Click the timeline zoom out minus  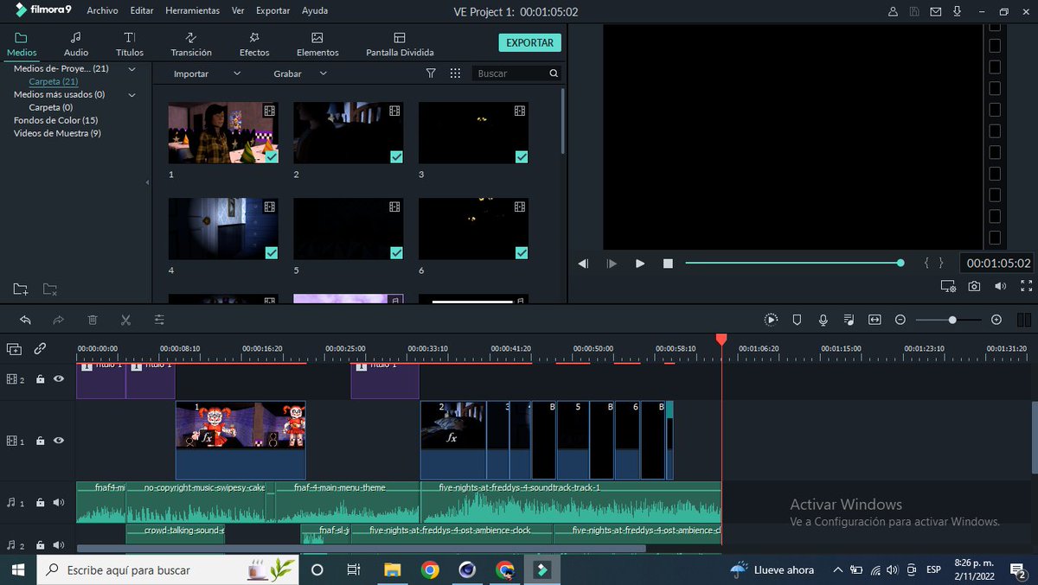click(x=900, y=320)
